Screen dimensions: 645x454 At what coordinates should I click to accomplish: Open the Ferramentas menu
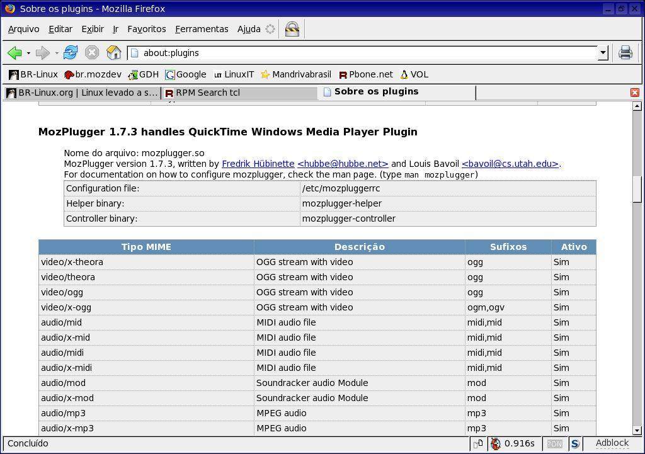[x=202, y=29]
